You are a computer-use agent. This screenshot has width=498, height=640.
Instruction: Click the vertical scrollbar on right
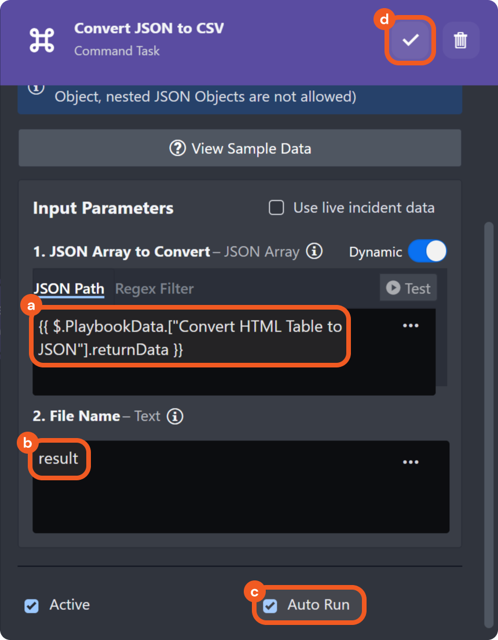pos(489,422)
